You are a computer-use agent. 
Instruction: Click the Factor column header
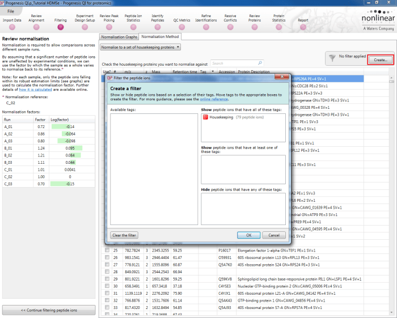click(40, 120)
